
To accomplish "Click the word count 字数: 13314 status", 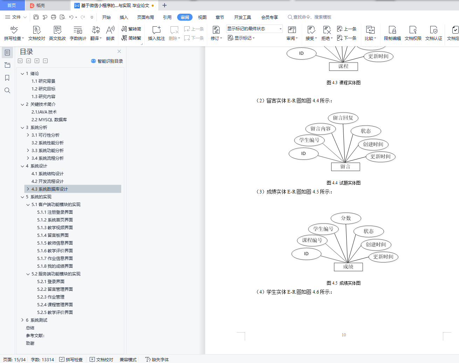I will [x=42, y=359].
